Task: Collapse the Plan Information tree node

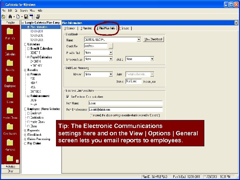Action: pyautogui.click(x=28, y=27)
